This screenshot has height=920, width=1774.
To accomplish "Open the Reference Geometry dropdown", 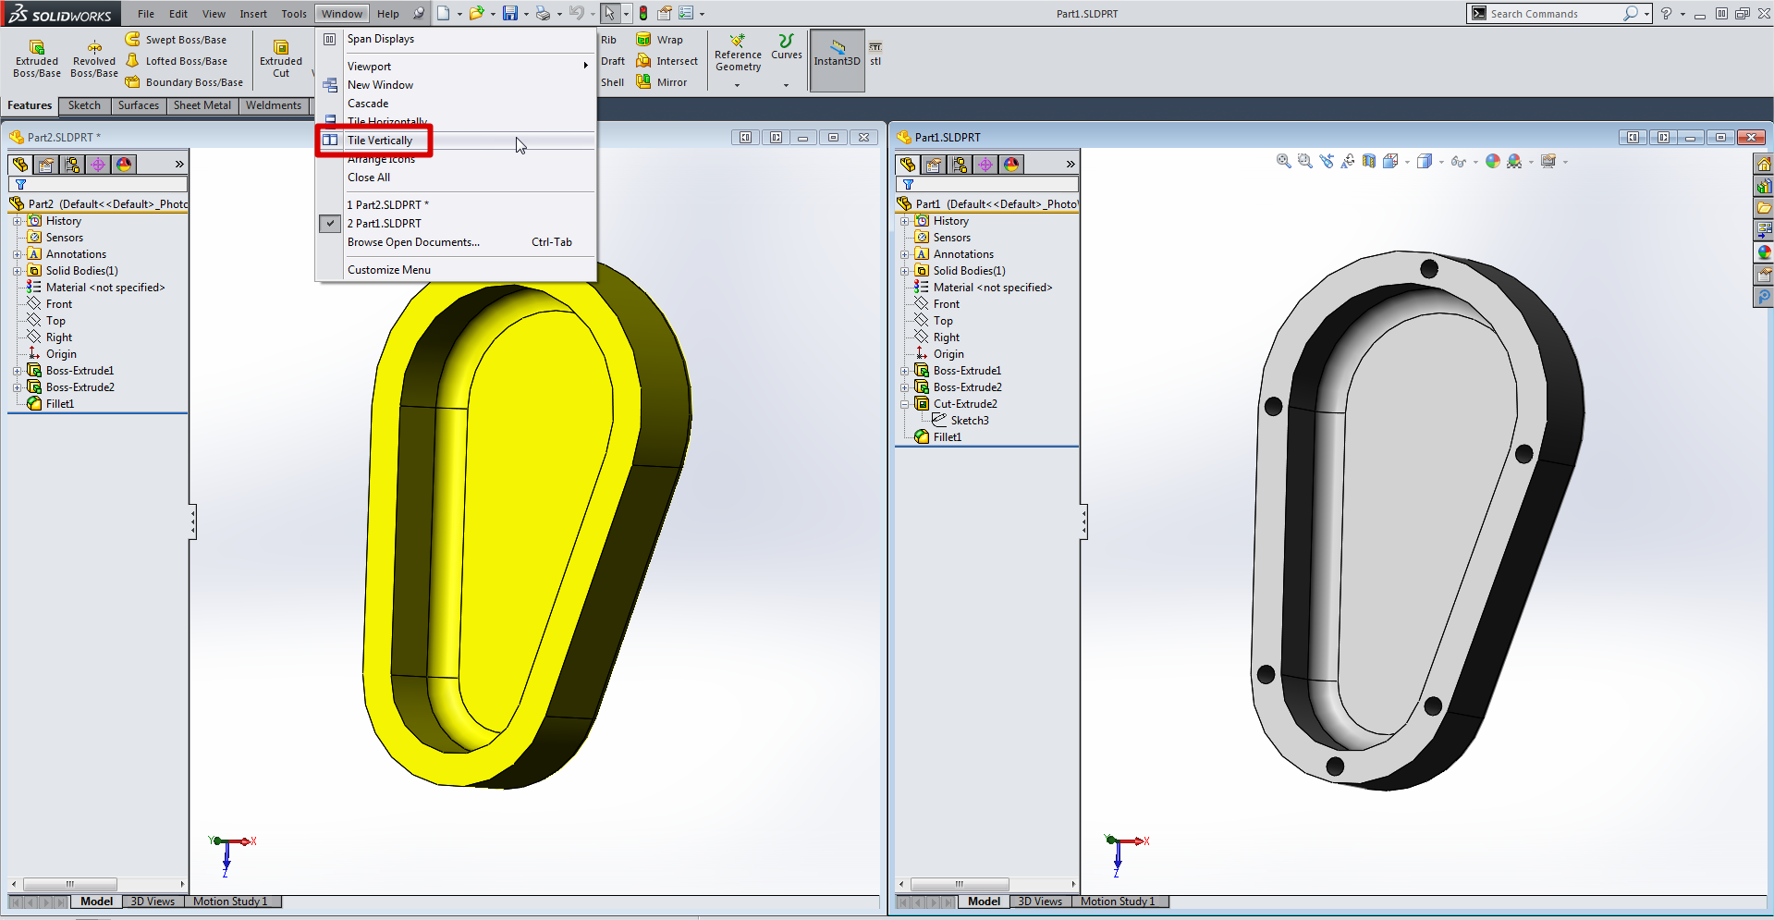I will (737, 85).
